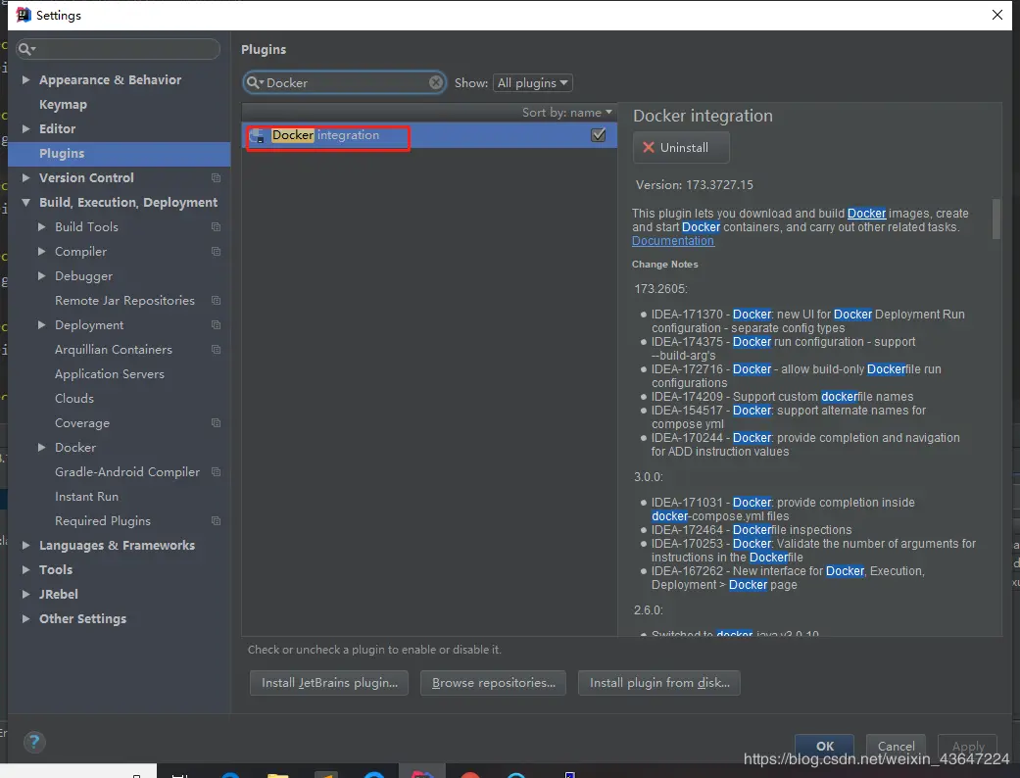Image resolution: width=1020 pixels, height=778 pixels.
Task: Click project-level icon beside Deployment
Action: coord(216,324)
